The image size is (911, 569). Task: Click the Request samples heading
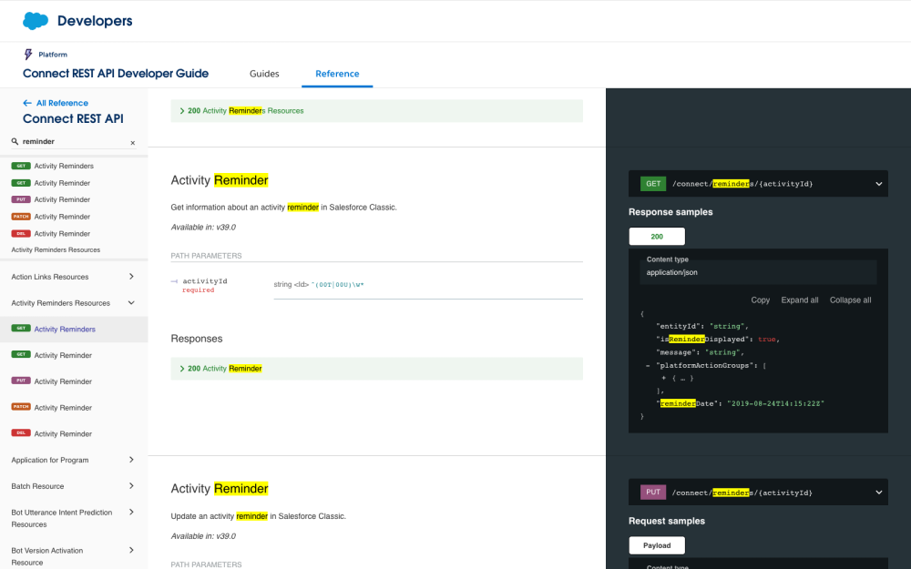667,521
